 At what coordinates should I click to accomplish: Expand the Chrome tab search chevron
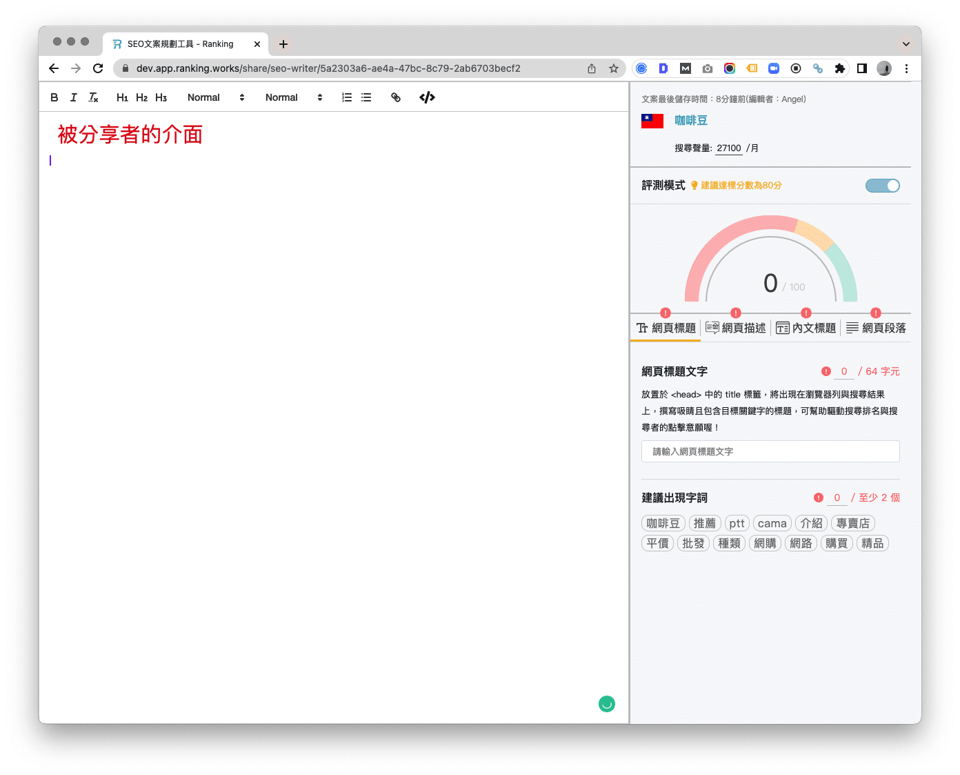[x=906, y=43]
